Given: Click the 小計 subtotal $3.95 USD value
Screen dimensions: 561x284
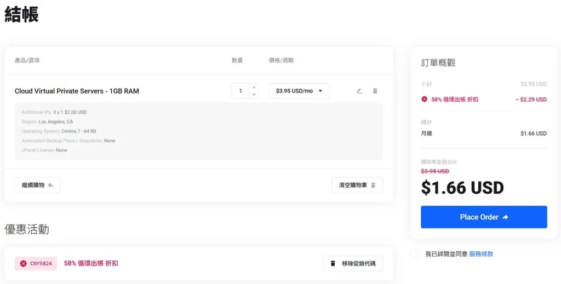Looking at the screenshot, I should [x=534, y=84].
